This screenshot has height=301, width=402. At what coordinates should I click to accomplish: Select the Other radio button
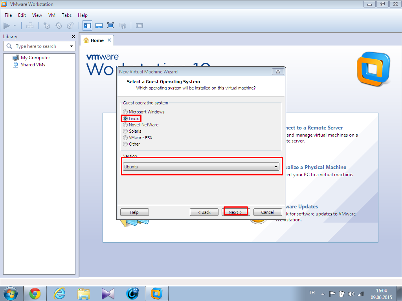(125, 144)
